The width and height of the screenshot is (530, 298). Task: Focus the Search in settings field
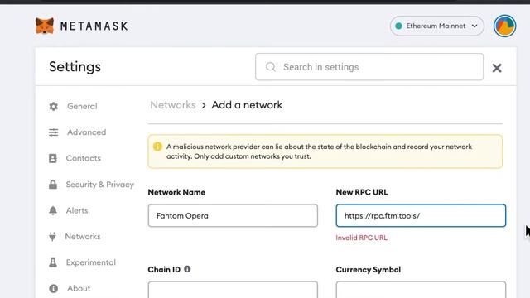(369, 67)
